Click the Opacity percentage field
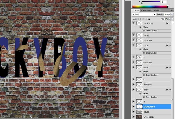175x119 pixels. click(167, 14)
